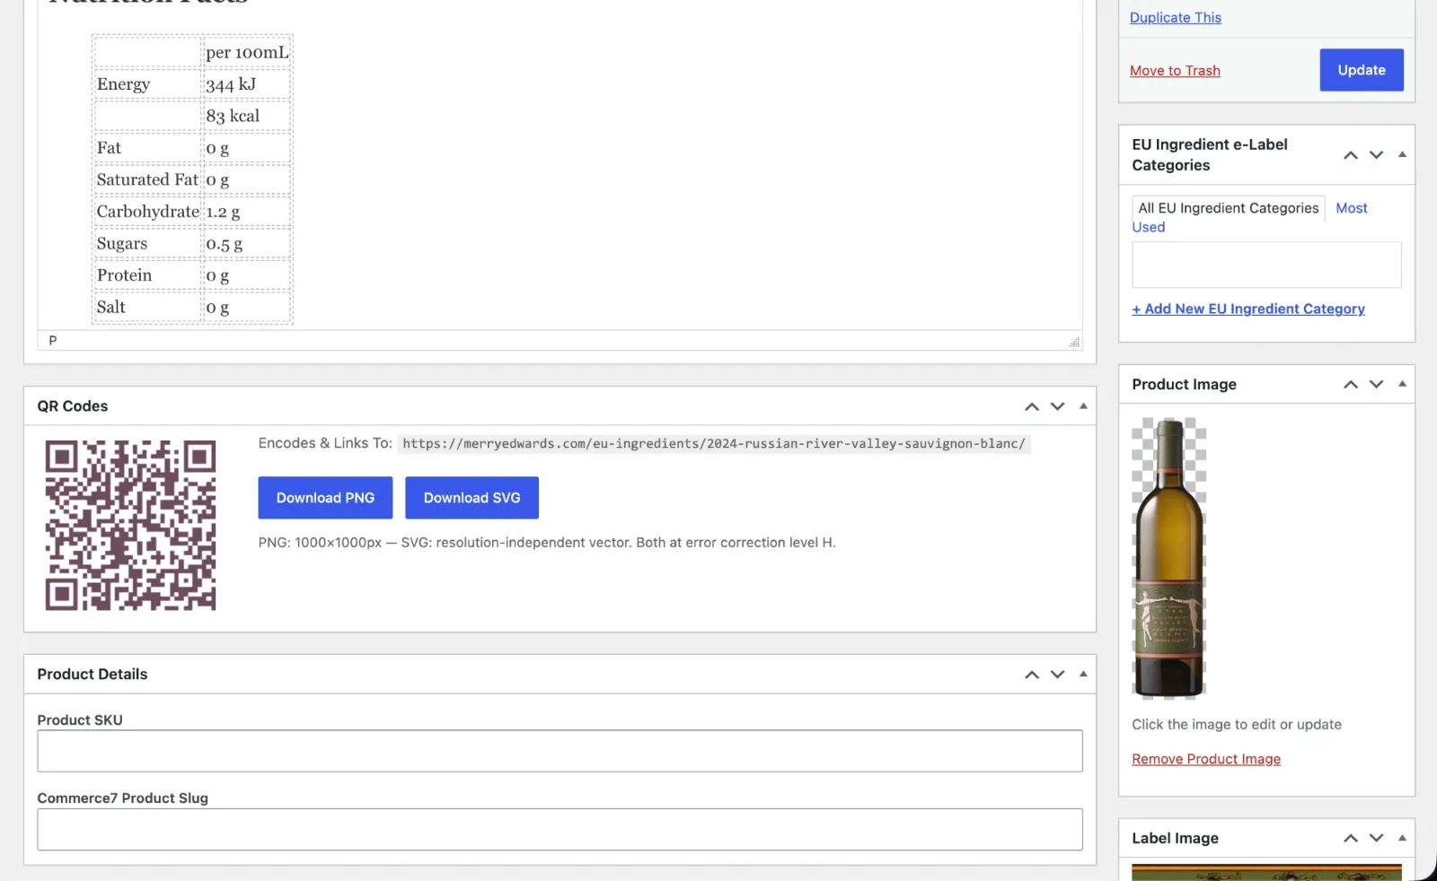The image size is (1437, 881).
Task: Click the 'Carbohydrate' table cell
Action: tap(147, 212)
